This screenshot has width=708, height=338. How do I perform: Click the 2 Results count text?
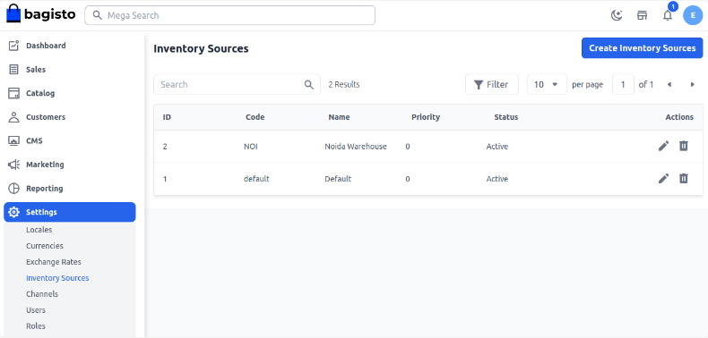click(x=344, y=85)
